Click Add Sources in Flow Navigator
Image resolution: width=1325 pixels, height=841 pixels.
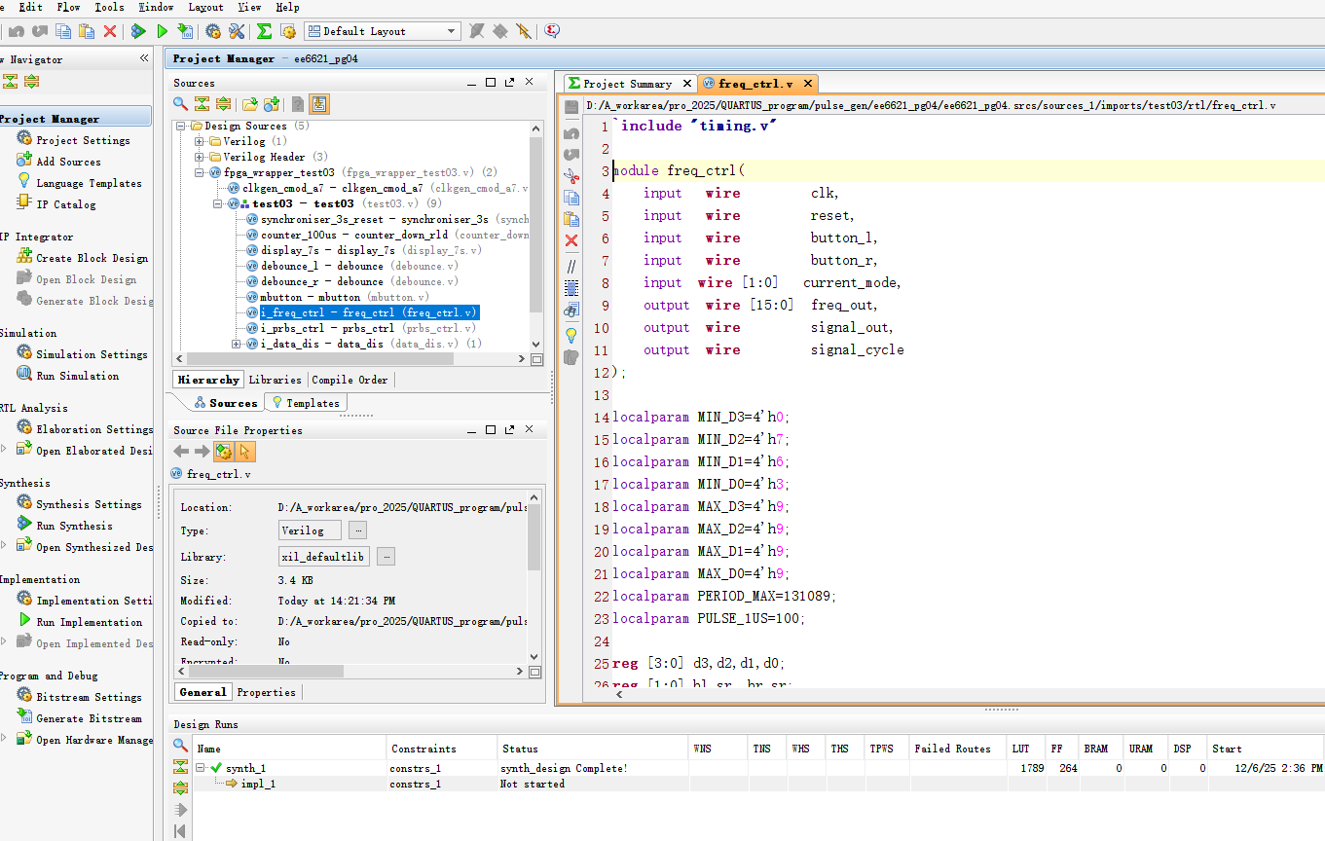pyautogui.click(x=68, y=162)
